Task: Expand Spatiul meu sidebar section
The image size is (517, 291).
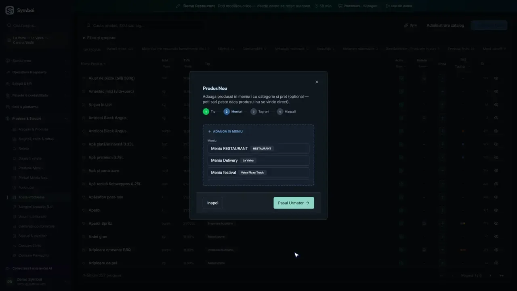Action: click(x=36, y=61)
